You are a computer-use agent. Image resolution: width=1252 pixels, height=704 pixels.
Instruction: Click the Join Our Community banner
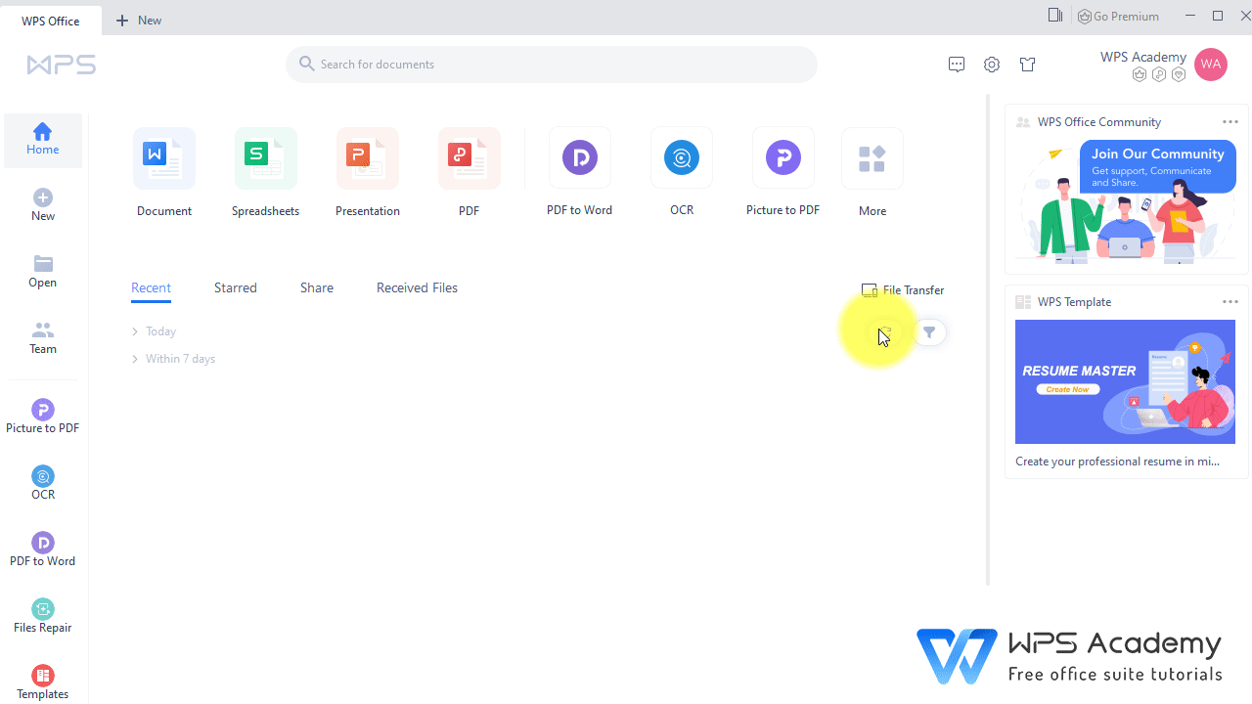pyautogui.click(x=1125, y=201)
